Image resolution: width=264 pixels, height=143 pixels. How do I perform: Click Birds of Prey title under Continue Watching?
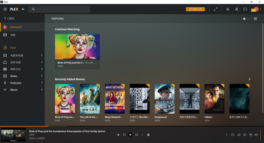[71, 63]
